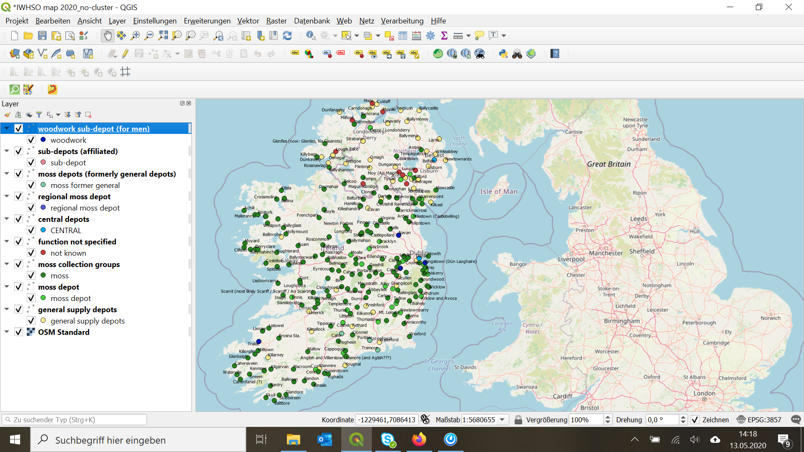
Task: Uncheck the sub-depot layer visibility
Action: (31, 162)
